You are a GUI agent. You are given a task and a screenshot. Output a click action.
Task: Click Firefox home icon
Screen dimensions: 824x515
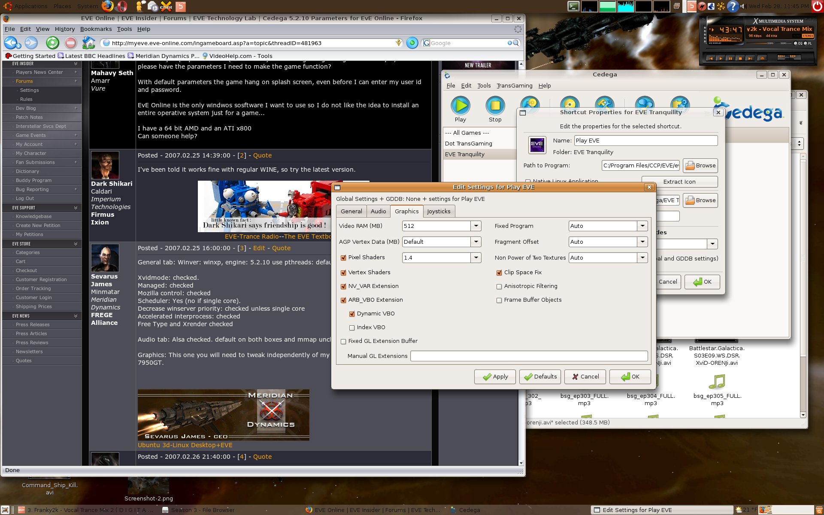88,43
